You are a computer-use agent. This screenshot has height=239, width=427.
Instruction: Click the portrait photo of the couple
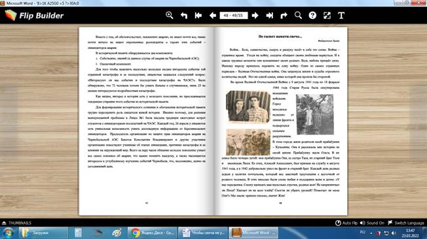click(x=248, y=106)
